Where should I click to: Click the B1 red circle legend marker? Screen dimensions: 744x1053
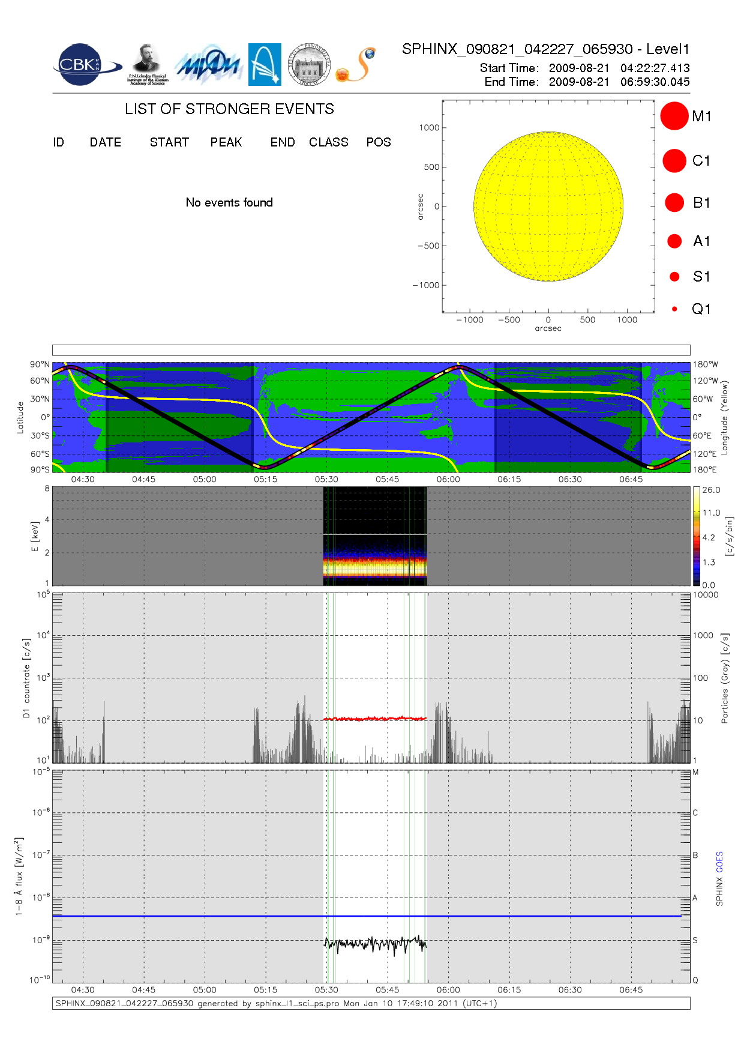(x=674, y=203)
